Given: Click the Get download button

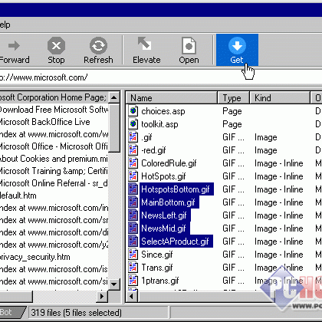Looking at the screenshot, I should (237, 50).
